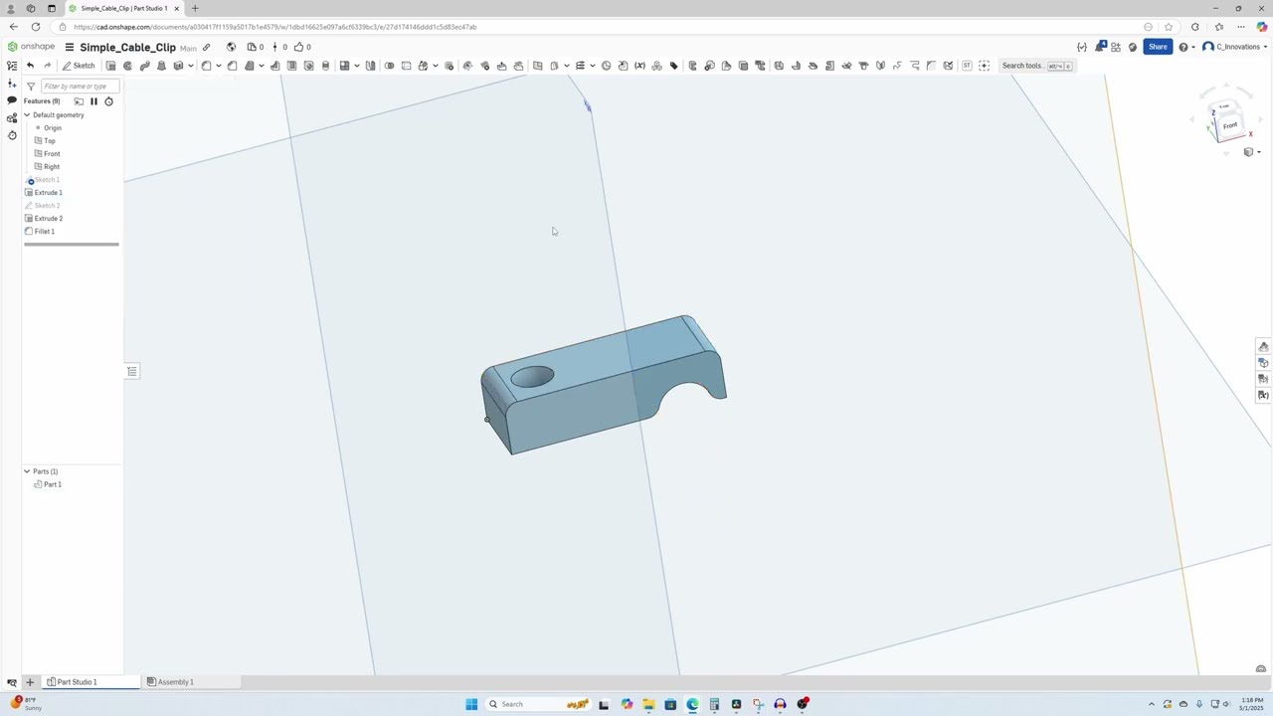Collapse the Default geometry group
Viewport: 1273px width, 716px height.
(27, 114)
